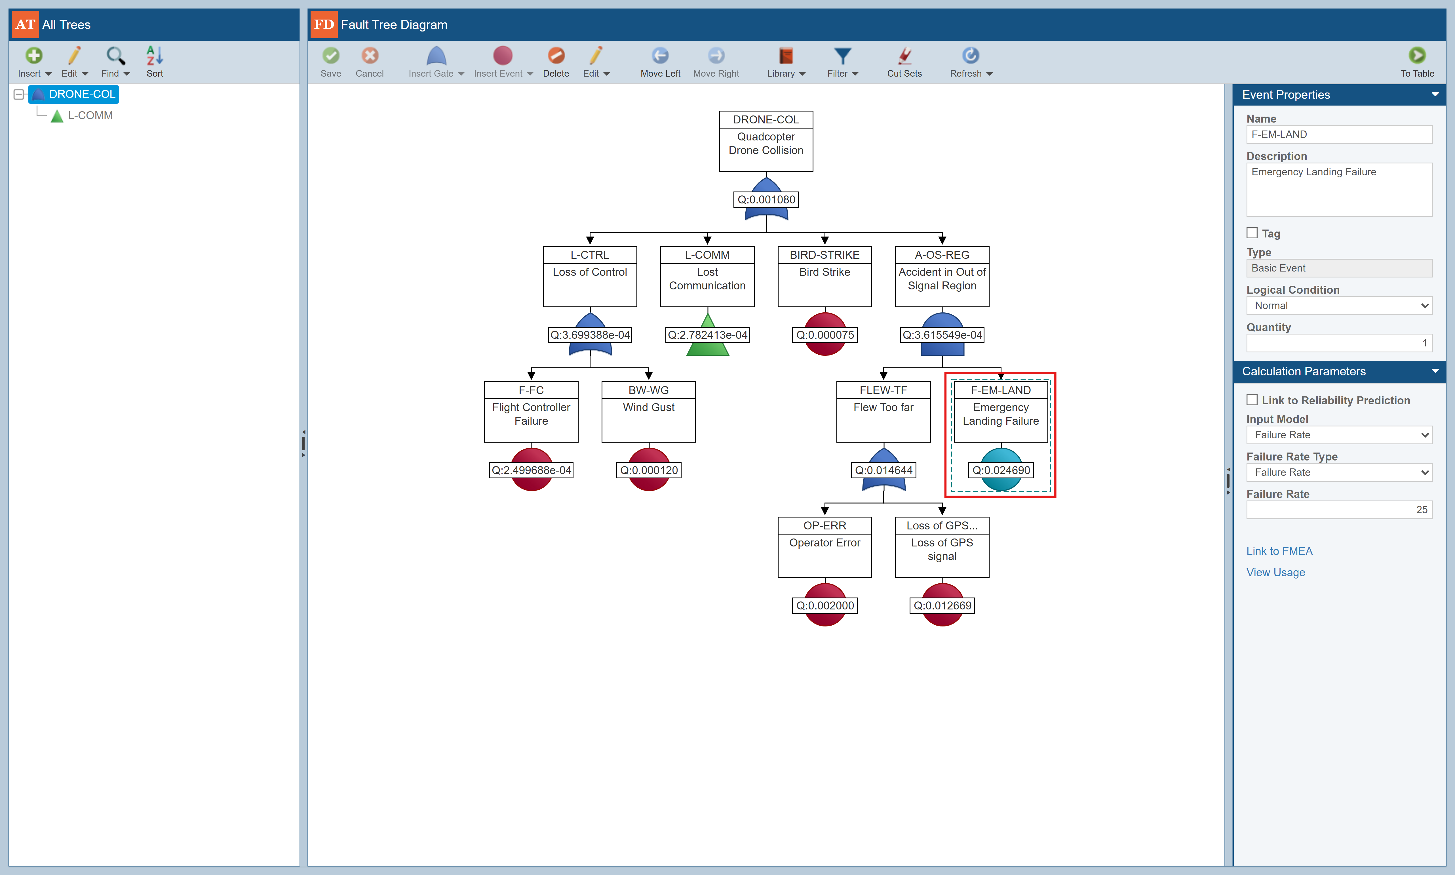Select L-COMM in the All Trees list

[90, 115]
